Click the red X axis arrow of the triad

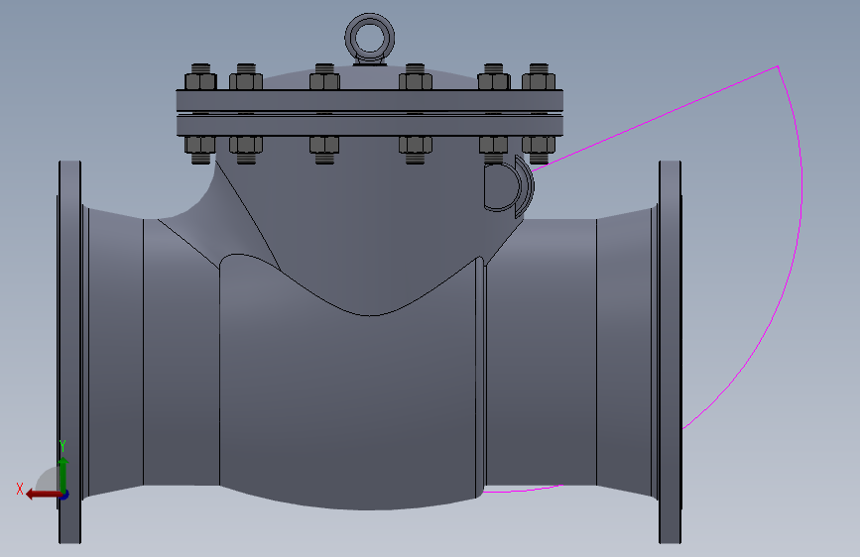[x=43, y=495]
